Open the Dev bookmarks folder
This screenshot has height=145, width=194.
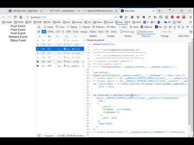point(47,22)
